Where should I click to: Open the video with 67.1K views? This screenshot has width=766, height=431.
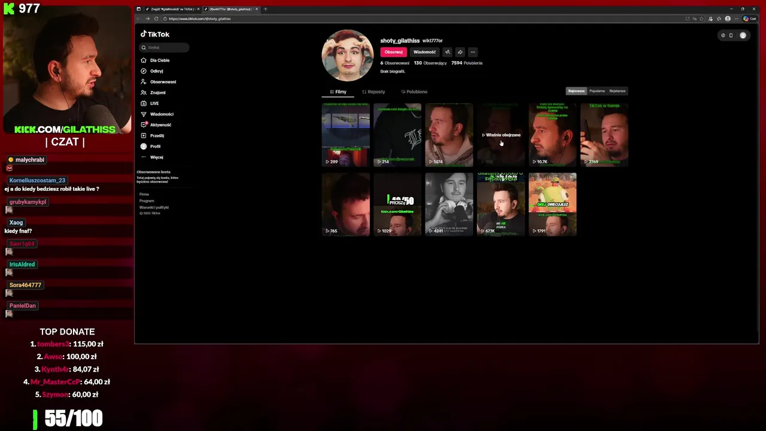[x=501, y=204]
